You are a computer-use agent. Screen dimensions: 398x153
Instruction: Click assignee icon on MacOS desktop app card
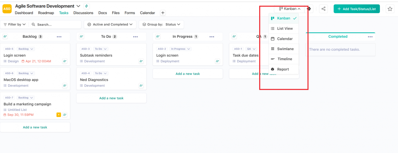pos(65,86)
